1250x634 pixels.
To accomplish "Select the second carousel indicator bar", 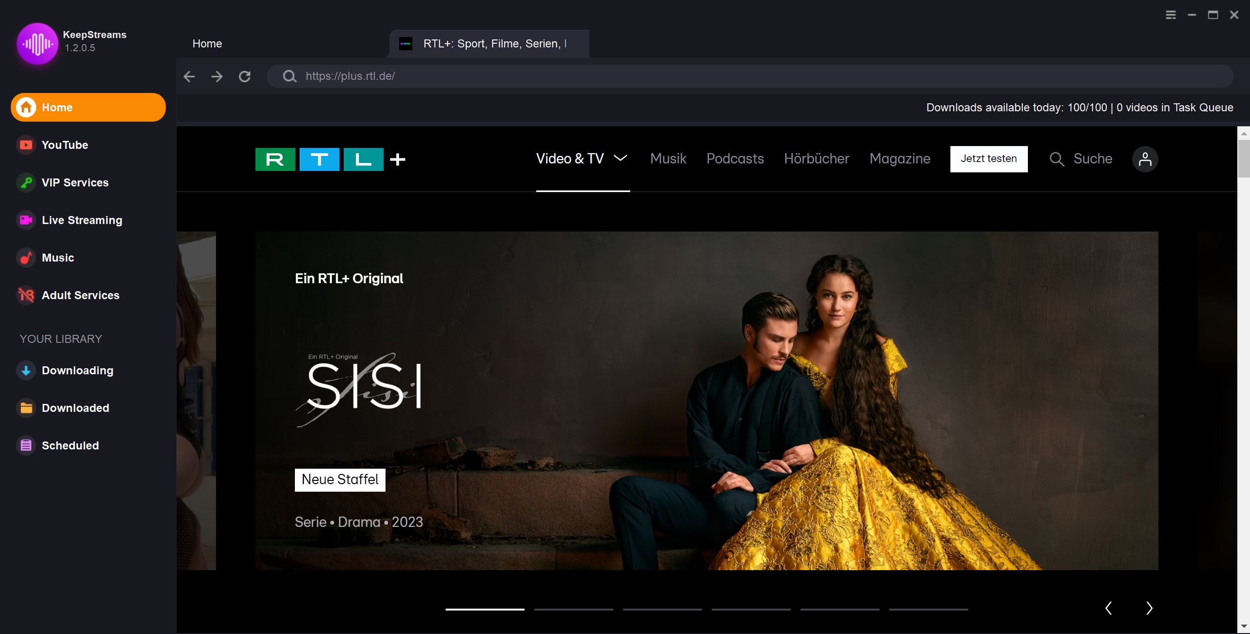I will [573, 609].
